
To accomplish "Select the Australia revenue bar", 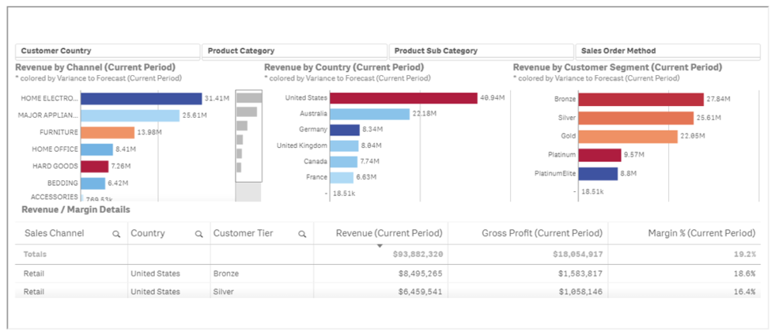I will pos(370,114).
